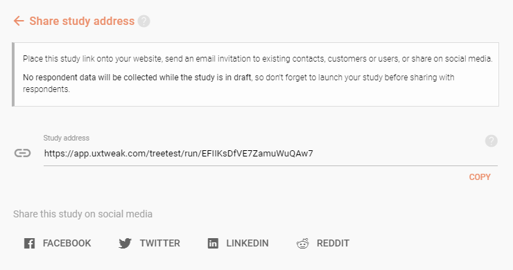
Task: Share the study via FACEBOOK label
Action: tap(67, 243)
